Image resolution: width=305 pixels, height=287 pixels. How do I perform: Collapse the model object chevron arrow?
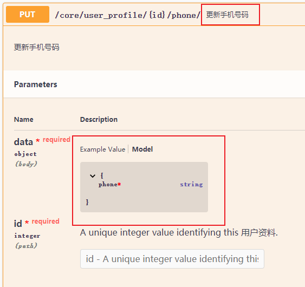point(93,176)
